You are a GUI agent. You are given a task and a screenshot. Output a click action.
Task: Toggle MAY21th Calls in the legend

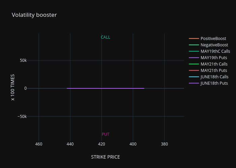tap(214, 64)
